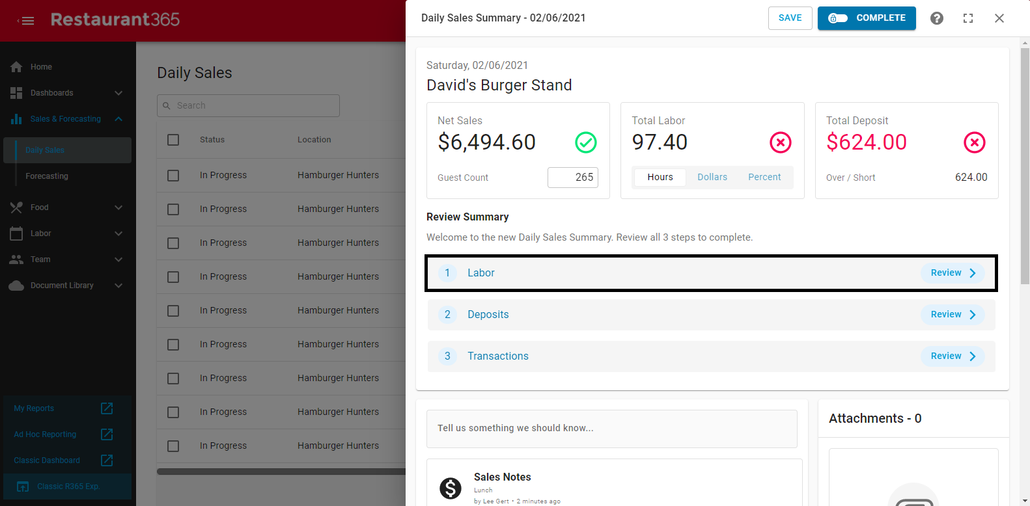Screen dimensions: 1030x506
Task: Expand the Team menu chevron
Action: [x=118, y=260]
